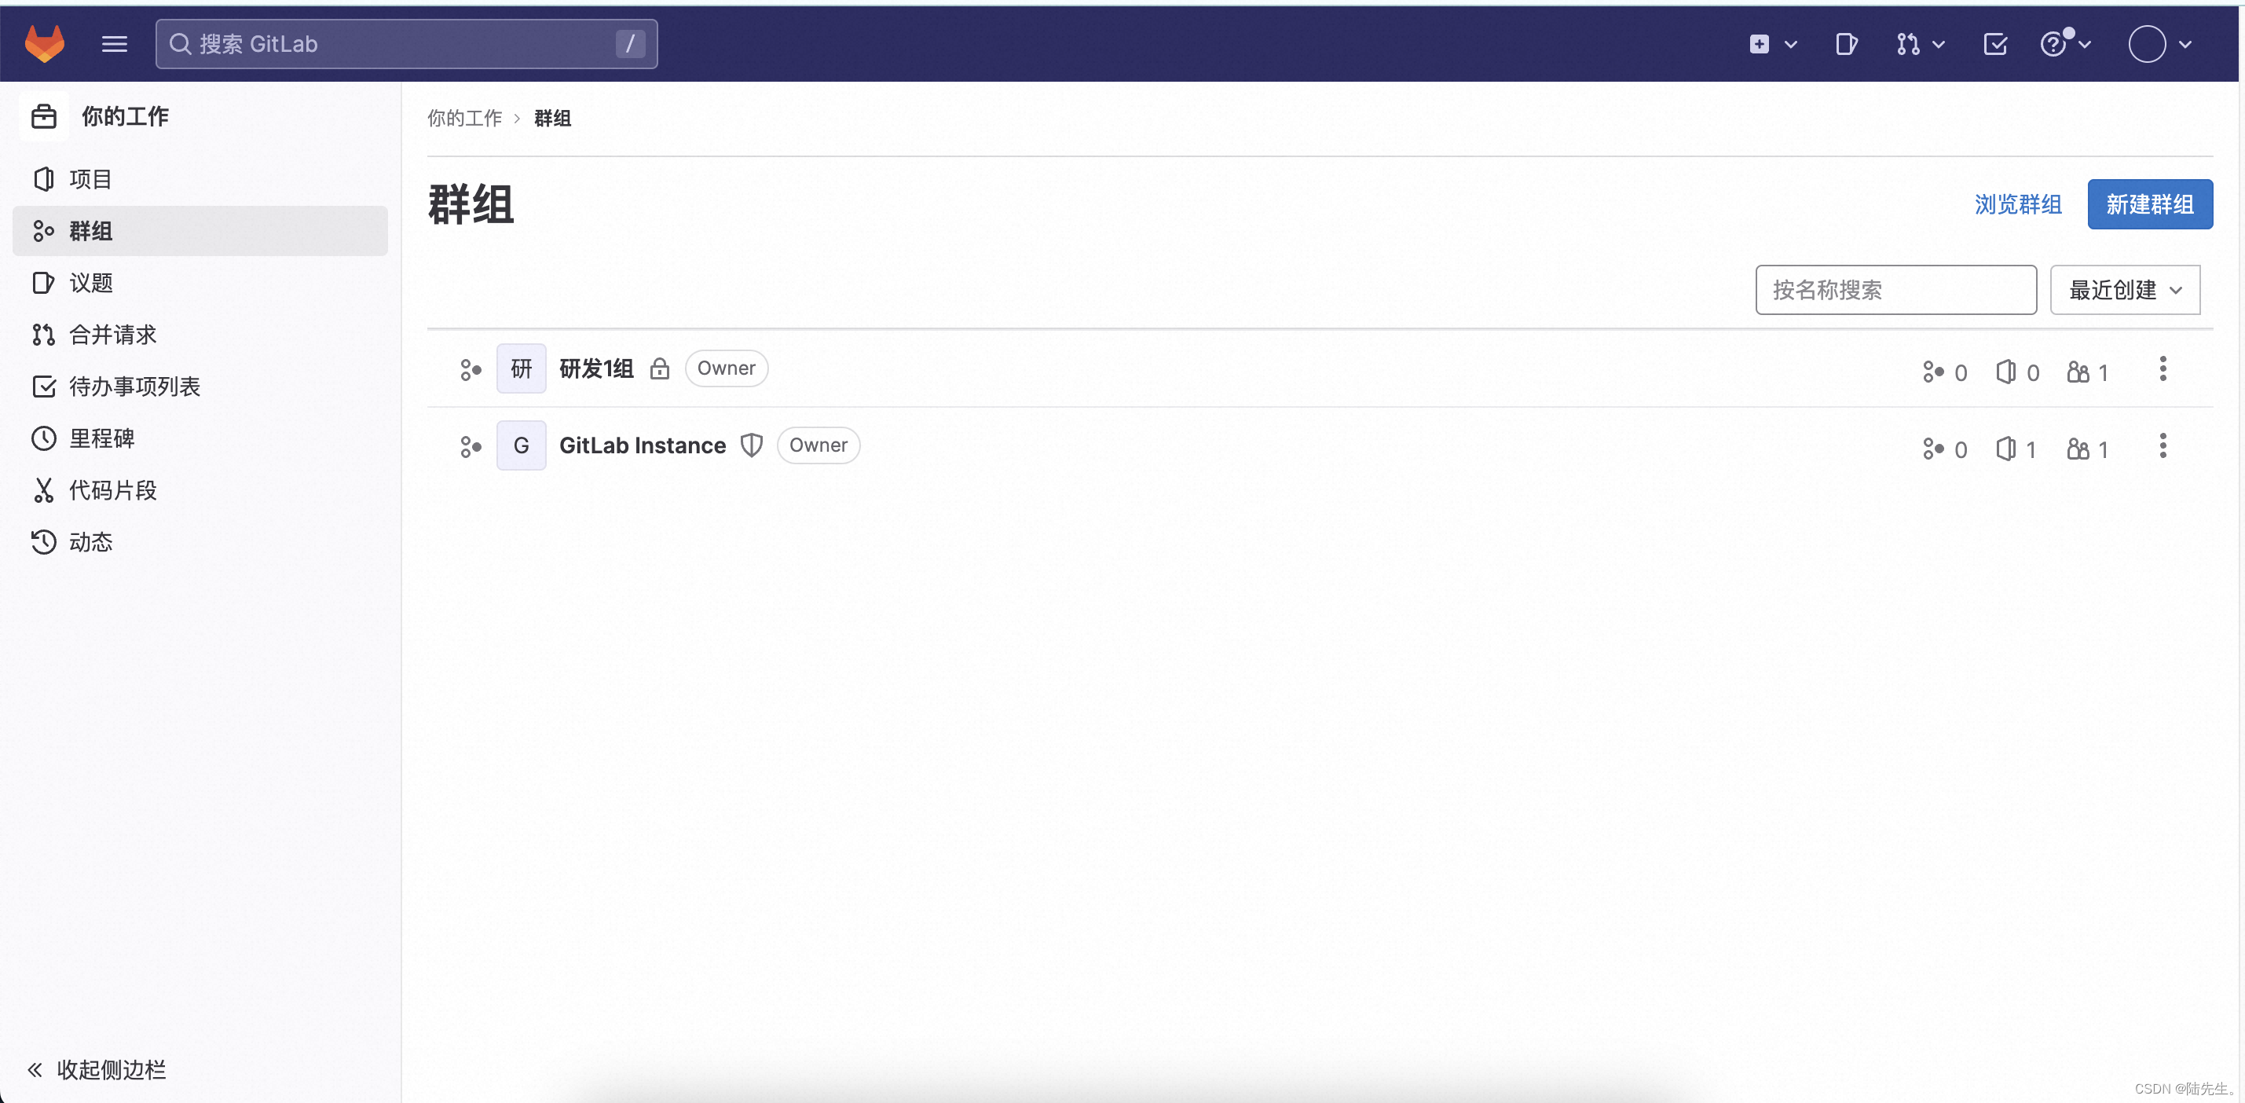
Task: Go to 项目 in the sidebar
Action: (x=90, y=179)
